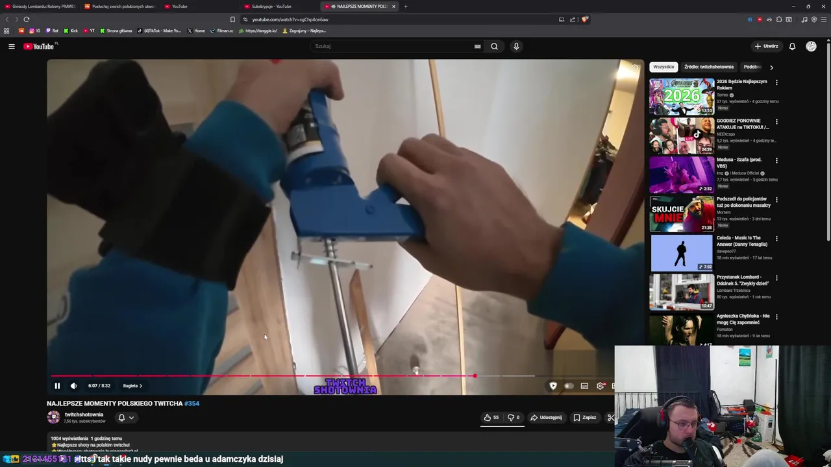
Task: Toggle autoplay switch in player
Action: click(569, 386)
